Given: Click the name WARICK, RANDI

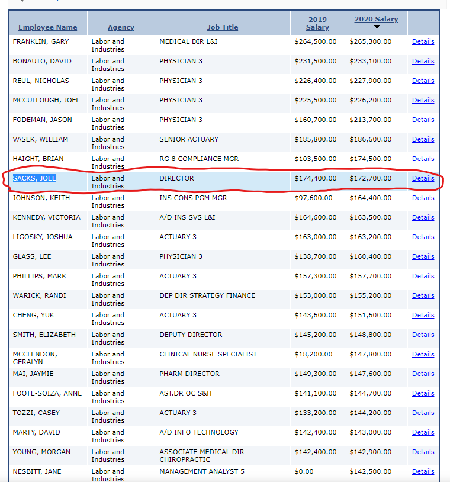Looking at the screenshot, I should point(39,295).
